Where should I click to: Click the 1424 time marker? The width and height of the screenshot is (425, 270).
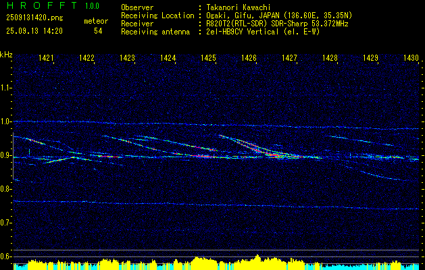[168, 57]
